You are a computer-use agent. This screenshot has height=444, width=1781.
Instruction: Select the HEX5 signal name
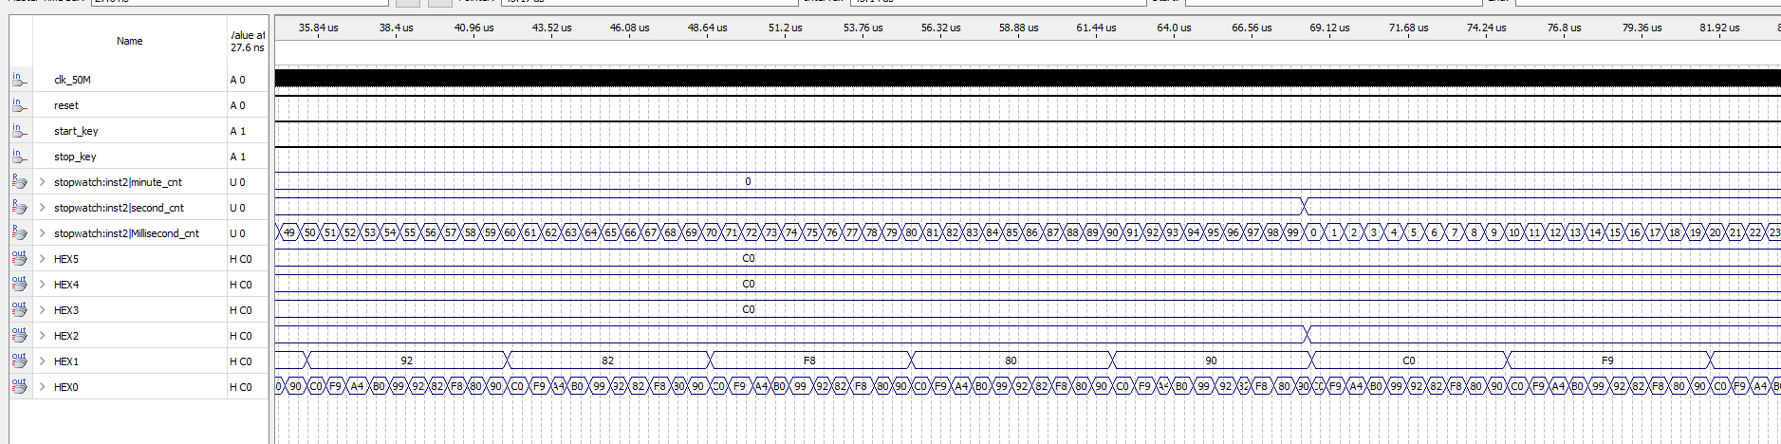[x=66, y=259]
